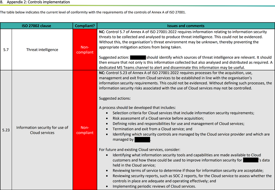Click the "Suggested actions:" line in 5.23 row
This screenshot has width=275, height=190.
(x=115, y=98)
